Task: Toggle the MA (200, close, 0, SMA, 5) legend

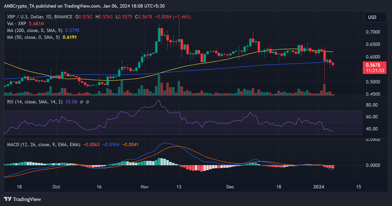Action: [x=34, y=30]
